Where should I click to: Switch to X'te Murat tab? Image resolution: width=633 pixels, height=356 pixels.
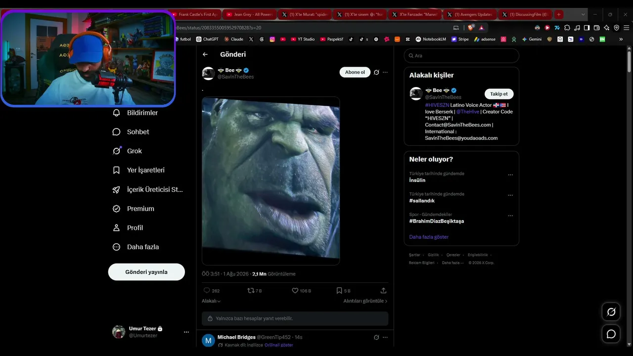305,15
